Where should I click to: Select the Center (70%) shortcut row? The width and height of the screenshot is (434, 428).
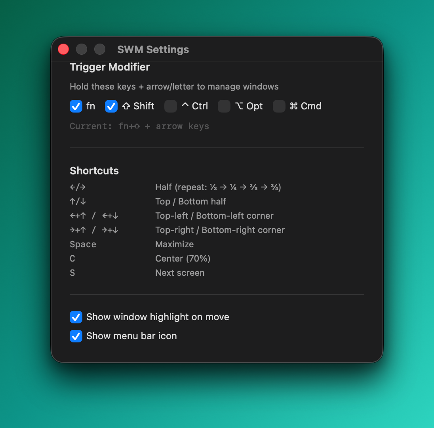tap(183, 258)
